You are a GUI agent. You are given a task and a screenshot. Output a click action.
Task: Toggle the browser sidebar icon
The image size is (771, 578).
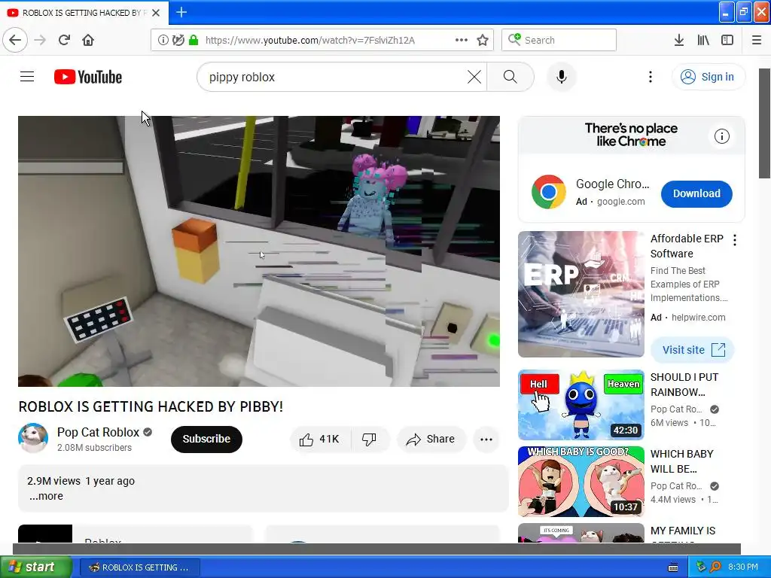[727, 40]
